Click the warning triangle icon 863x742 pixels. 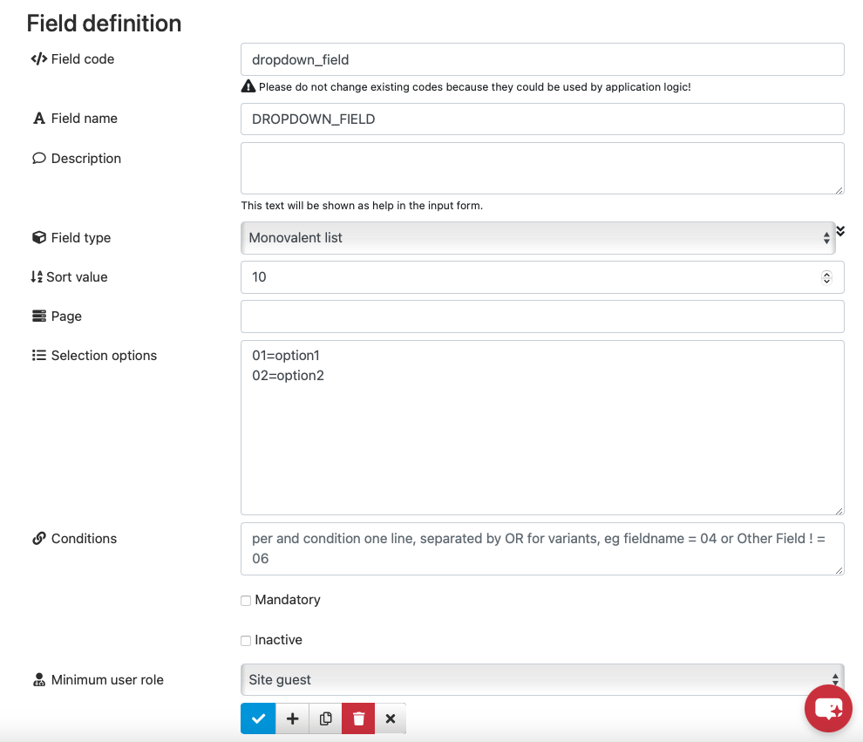coord(248,86)
